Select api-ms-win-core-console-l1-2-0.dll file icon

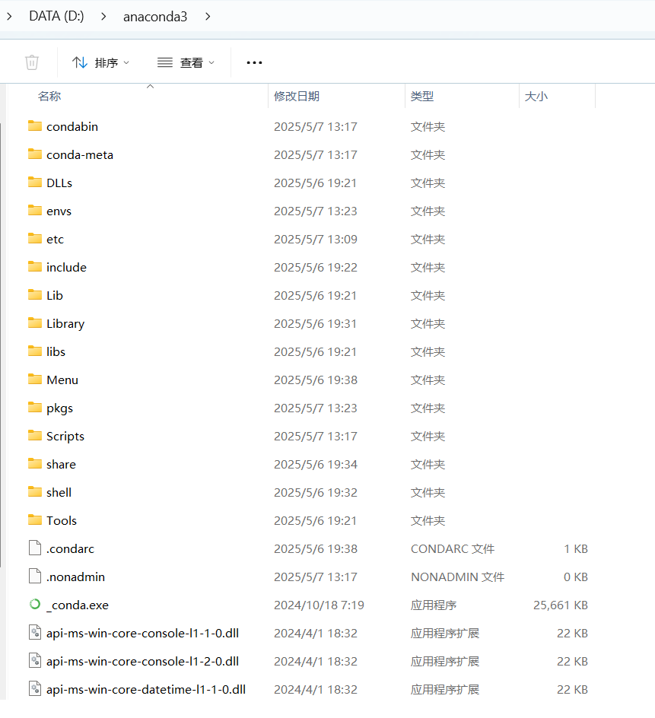(35, 661)
